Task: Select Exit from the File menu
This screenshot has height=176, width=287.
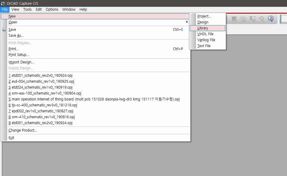Action: (95, 138)
